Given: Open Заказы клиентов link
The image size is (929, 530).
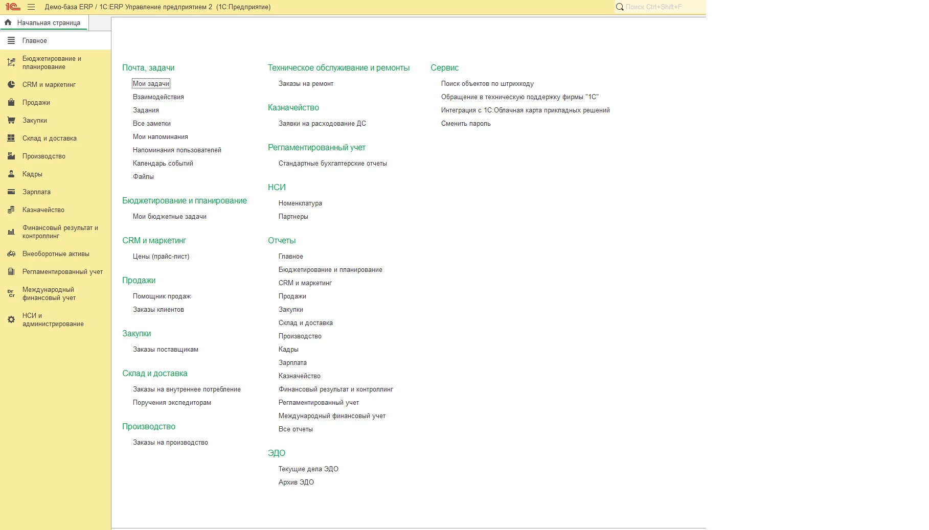Looking at the screenshot, I should [158, 309].
